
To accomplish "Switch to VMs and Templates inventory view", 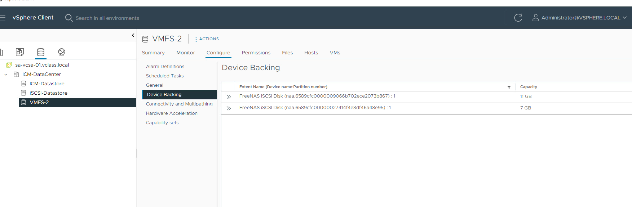I will click(x=20, y=52).
